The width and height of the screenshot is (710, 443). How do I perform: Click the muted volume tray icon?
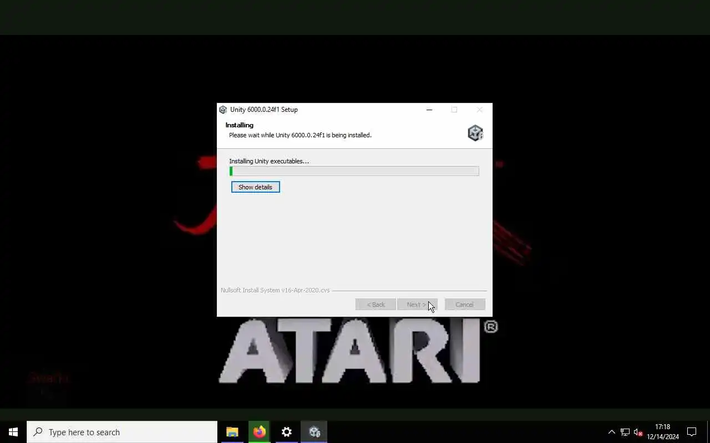pyautogui.click(x=638, y=432)
